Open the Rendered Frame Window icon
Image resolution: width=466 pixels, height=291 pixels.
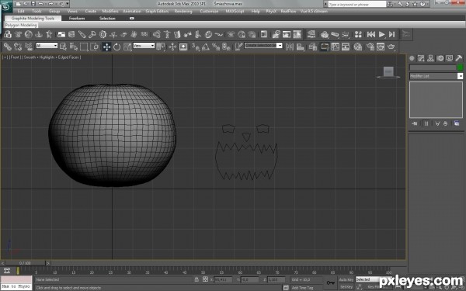tap(381, 47)
